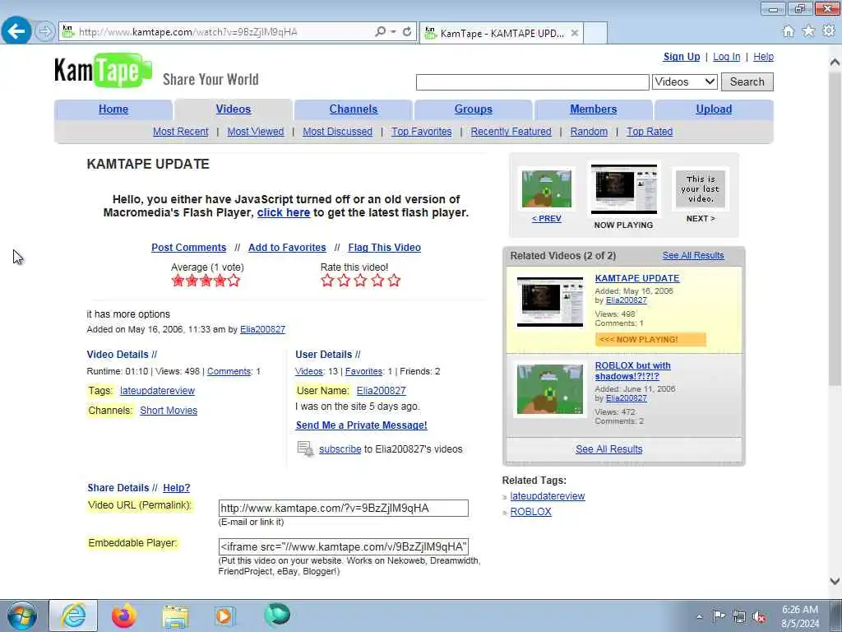Click the scroll down arrow of the page
Viewport: 842px width, 632px height.
tap(835, 581)
